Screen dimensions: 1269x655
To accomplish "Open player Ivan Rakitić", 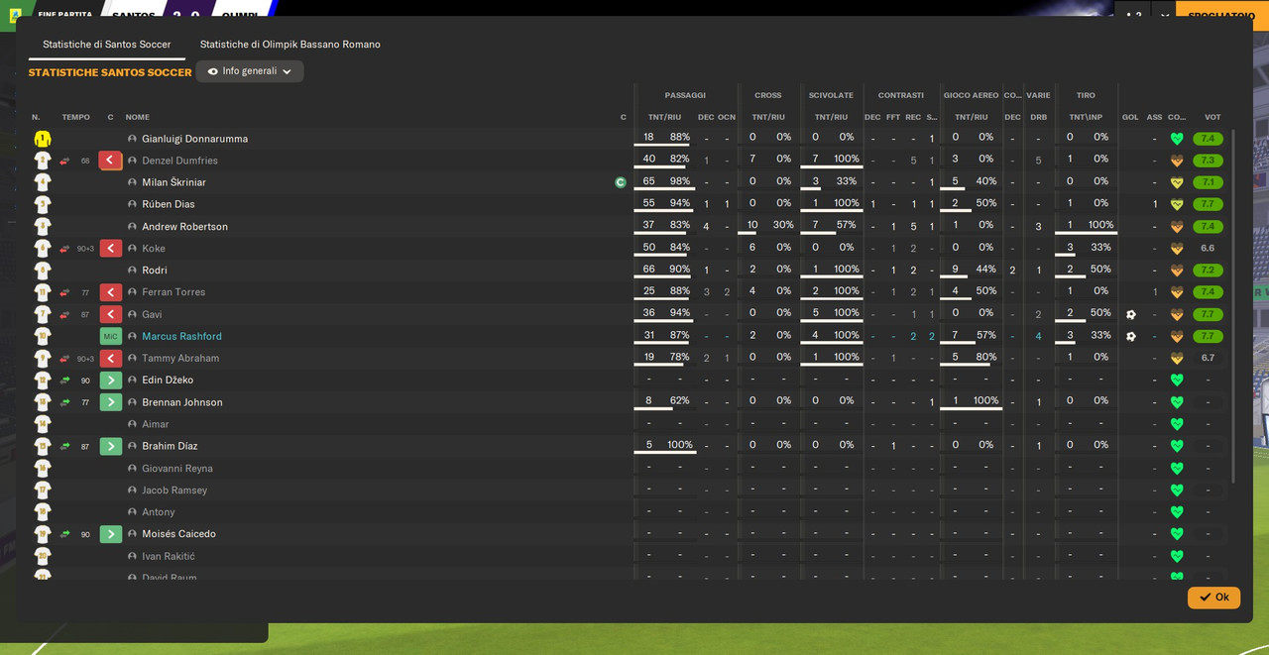I will click(169, 557).
